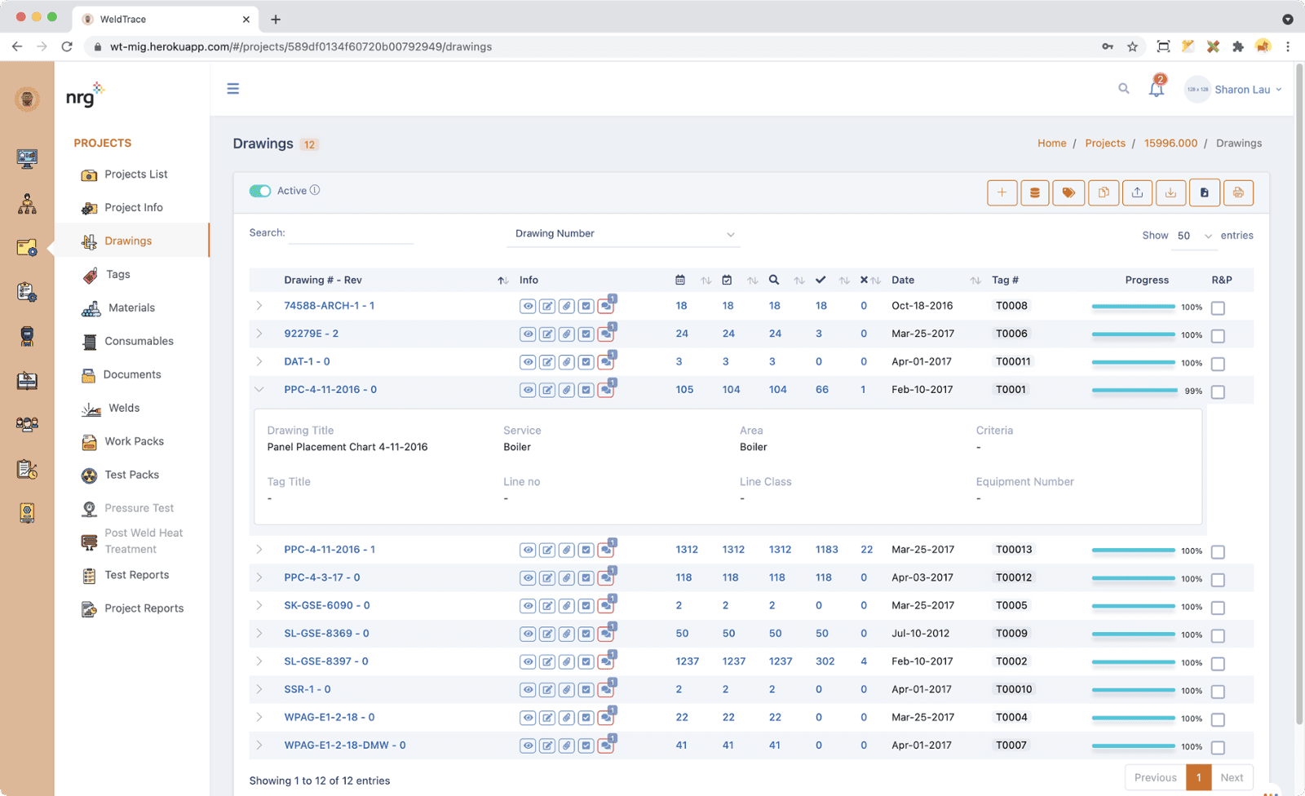This screenshot has width=1305, height=796.
Task: Expand the SK-GSE-6090 - 0 row
Action: (259, 606)
